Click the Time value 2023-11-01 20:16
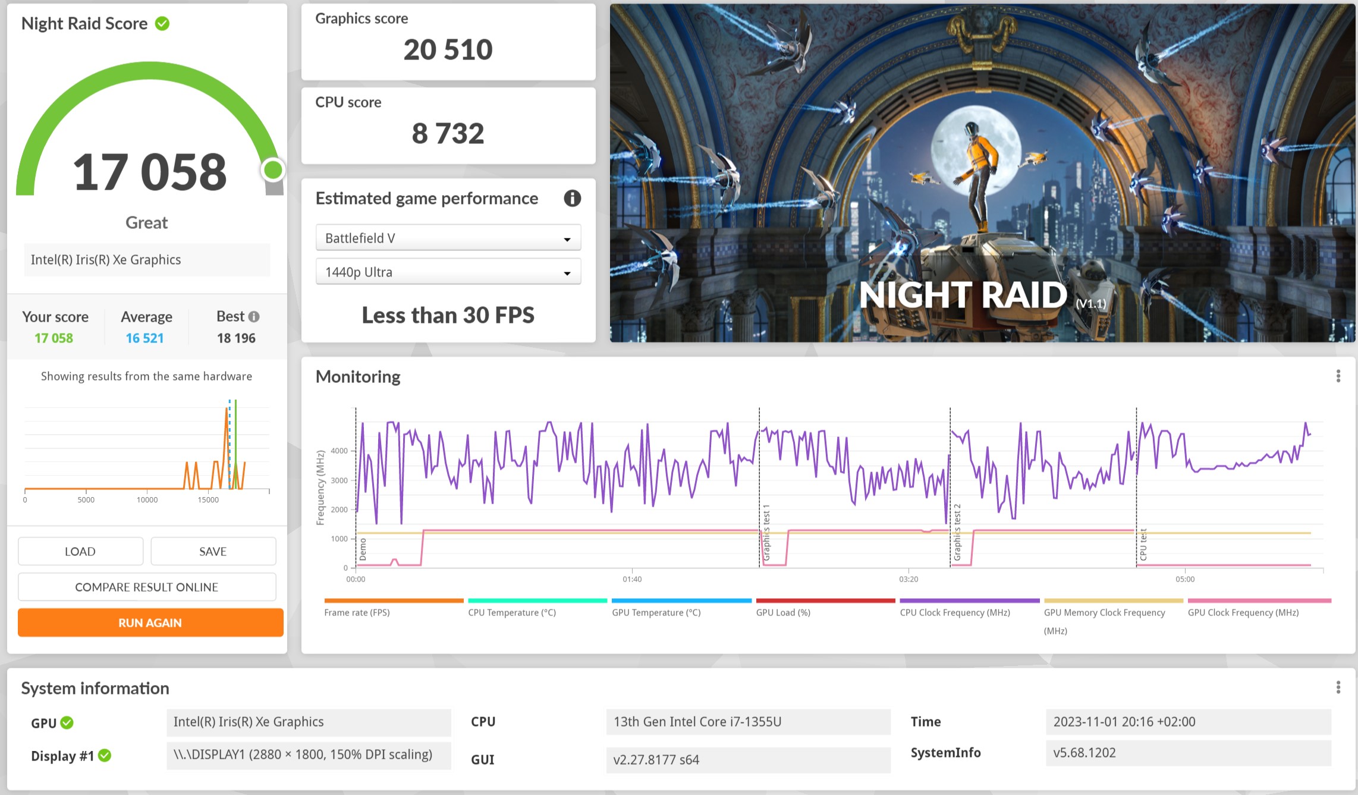 (1188, 722)
